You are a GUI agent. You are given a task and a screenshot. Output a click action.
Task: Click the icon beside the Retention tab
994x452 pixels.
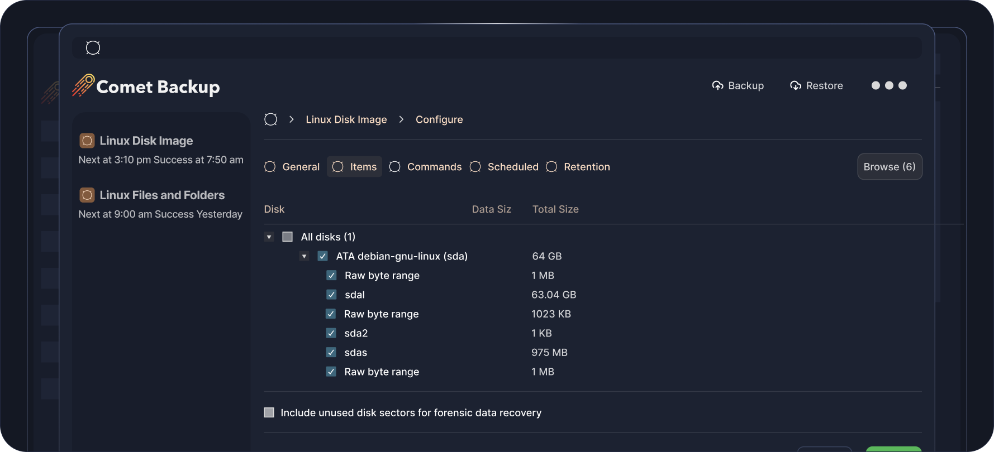pyautogui.click(x=551, y=167)
